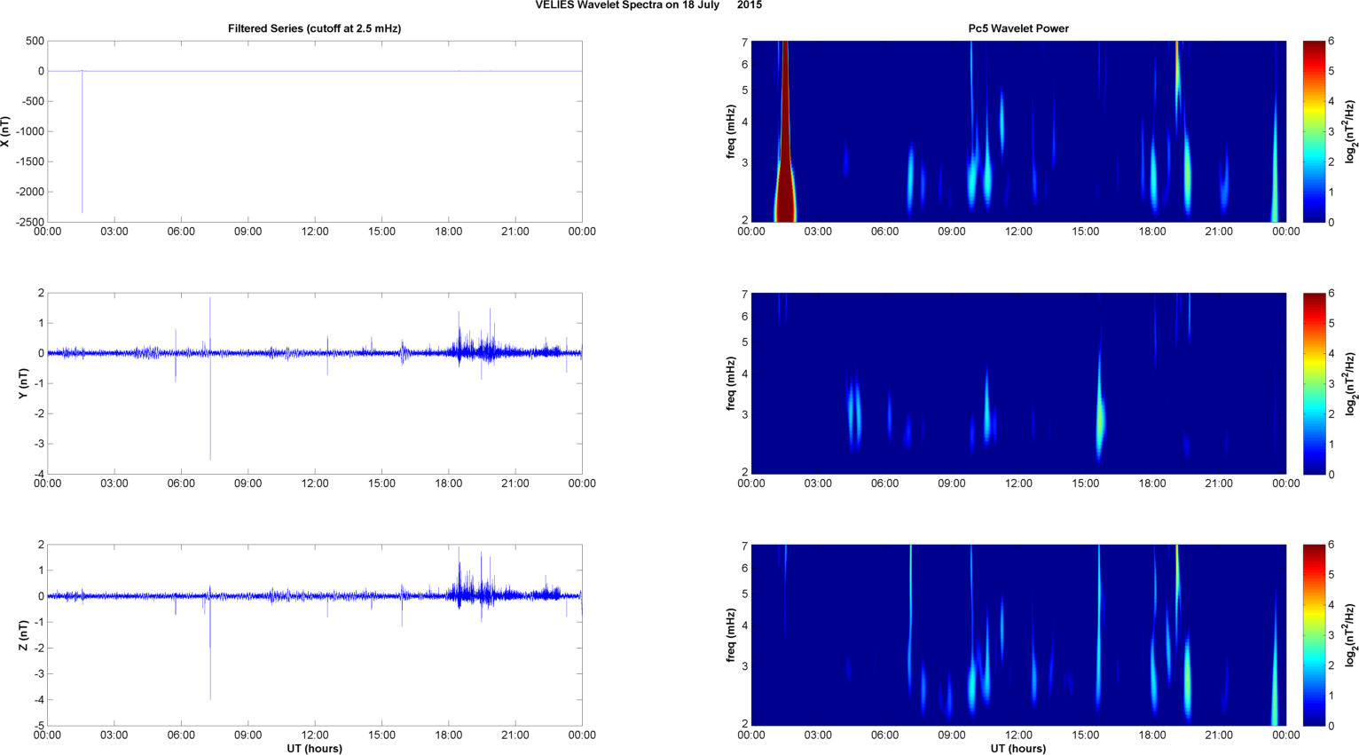Viewport: 1359px width, 755px height.
Task: Click "UT (hours)" under the Z filtered series
Action: pyautogui.click(x=314, y=749)
